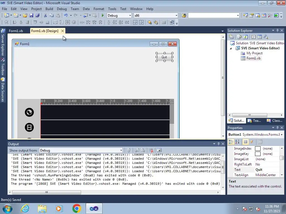
Task: Collapse SVE (Smart Video Editor) project node
Action: 231,48
